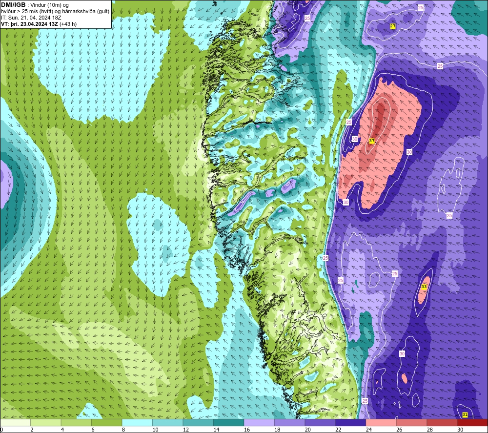Click the yellow 33 max gust label
Screen dimensions: 488x433
click(x=424, y=287)
